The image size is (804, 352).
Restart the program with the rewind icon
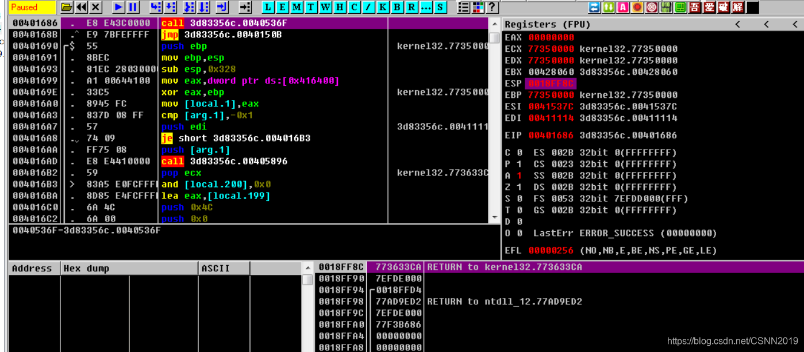point(81,7)
